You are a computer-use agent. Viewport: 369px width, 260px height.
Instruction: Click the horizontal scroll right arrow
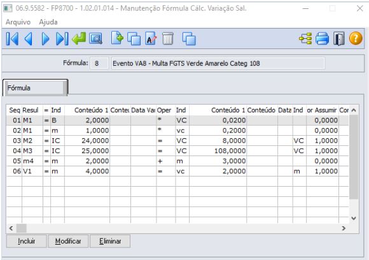pos(344,228)
